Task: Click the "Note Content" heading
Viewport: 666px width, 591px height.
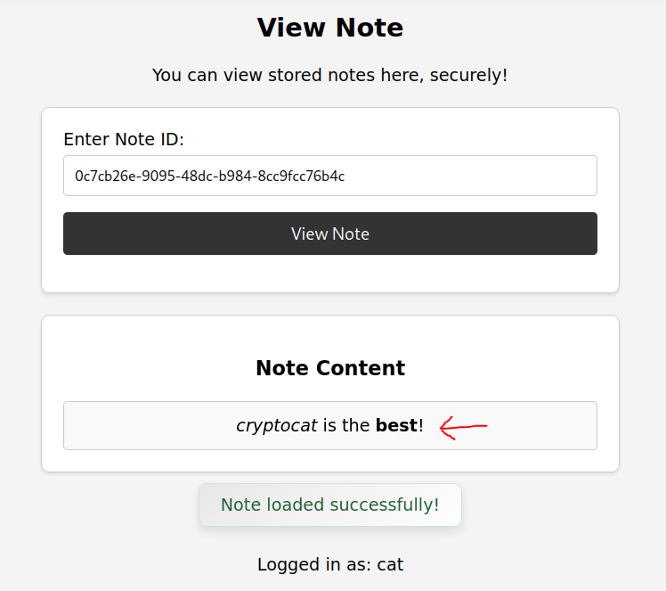Action: point(330,368)
